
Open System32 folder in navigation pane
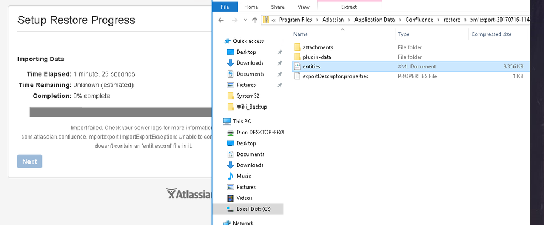coord(247,96)
